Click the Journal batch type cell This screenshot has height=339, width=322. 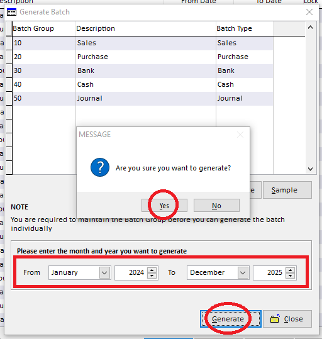point(245,98)
